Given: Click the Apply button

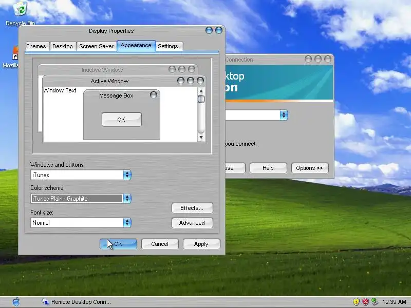Looking at the screenshot, I should pos(201,244).
